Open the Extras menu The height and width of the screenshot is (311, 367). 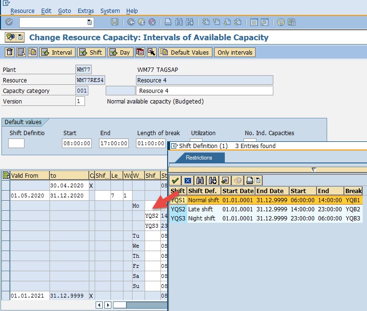(x=86, y=11)
